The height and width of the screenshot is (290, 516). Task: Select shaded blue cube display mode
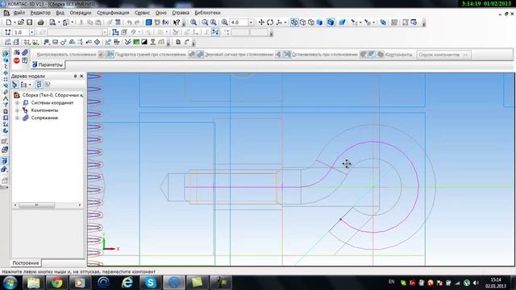(319, 22)
